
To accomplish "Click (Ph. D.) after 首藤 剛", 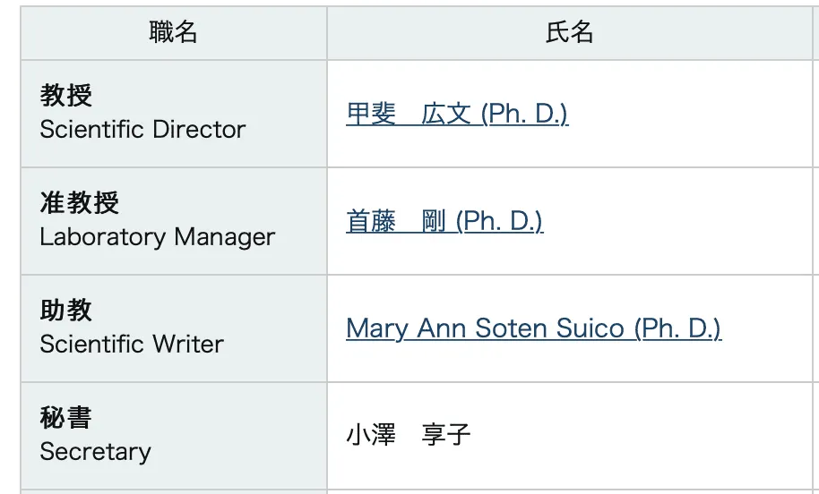I will tap(499, 222).
